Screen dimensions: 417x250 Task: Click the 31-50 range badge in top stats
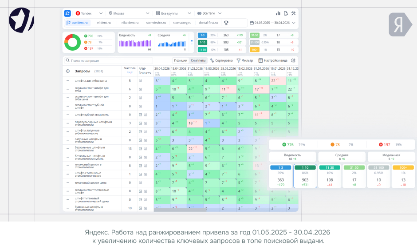tap(255, 35)
